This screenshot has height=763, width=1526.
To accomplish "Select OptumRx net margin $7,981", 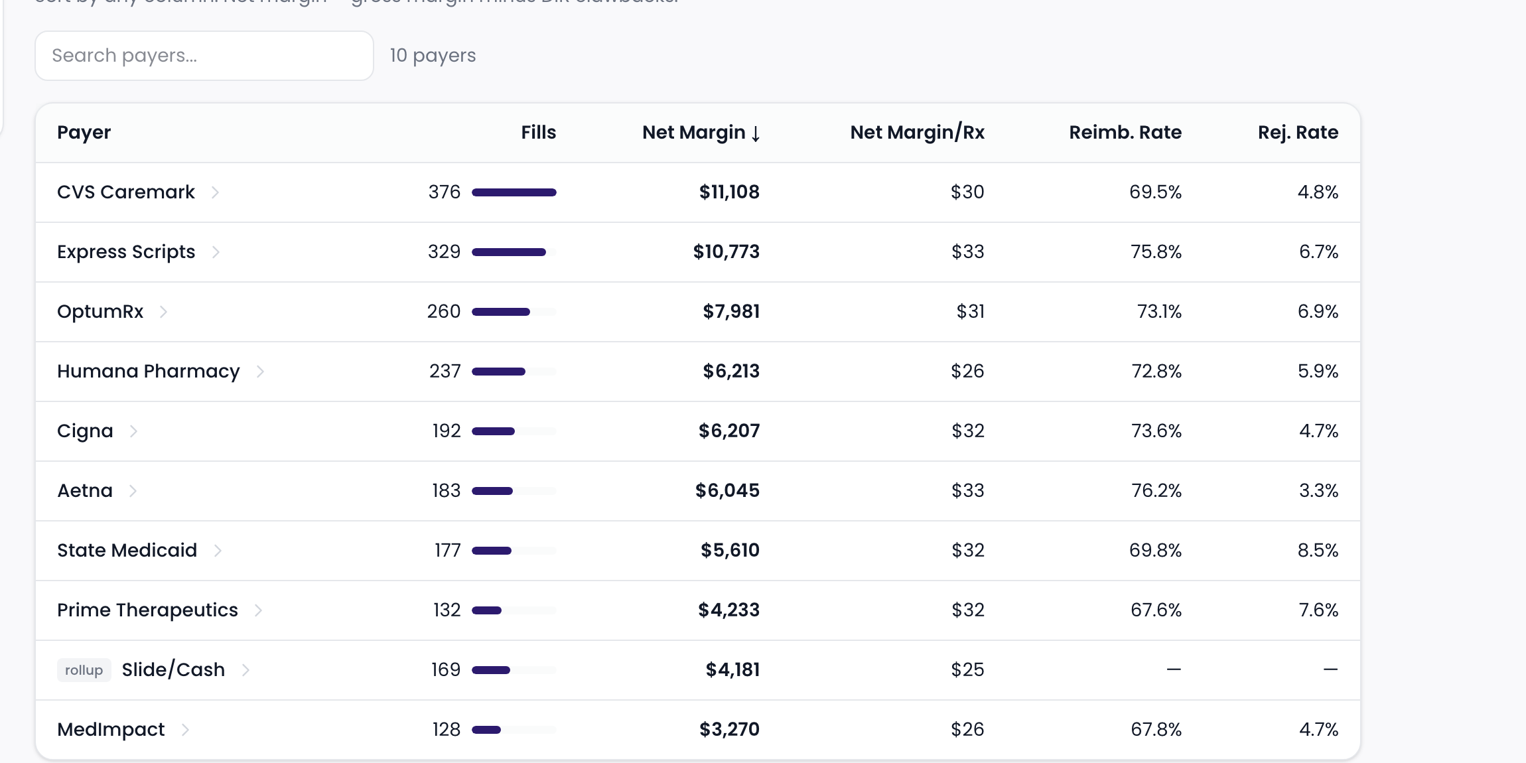I will [731, 312].
